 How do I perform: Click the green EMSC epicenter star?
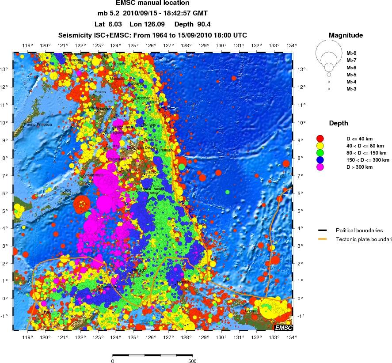152,193
